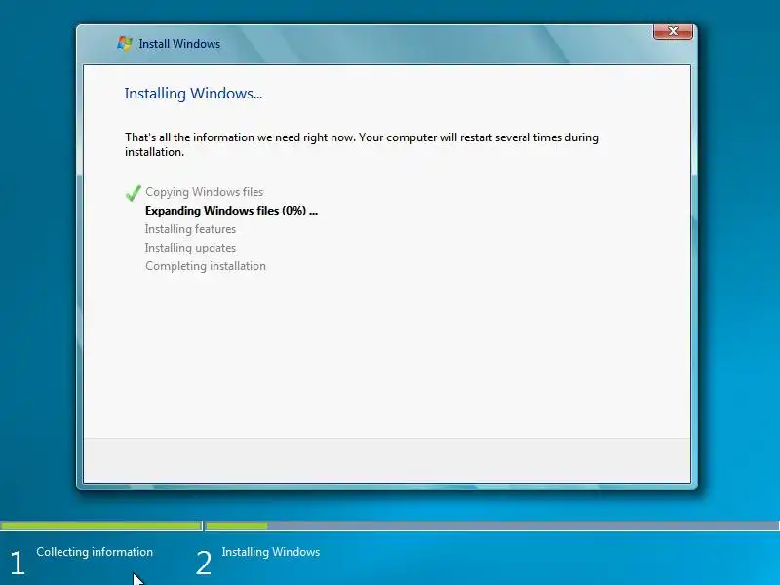Select the 'Copying Windows files' step
This screenshot has width=780, height=585.
tap(204, 192)
